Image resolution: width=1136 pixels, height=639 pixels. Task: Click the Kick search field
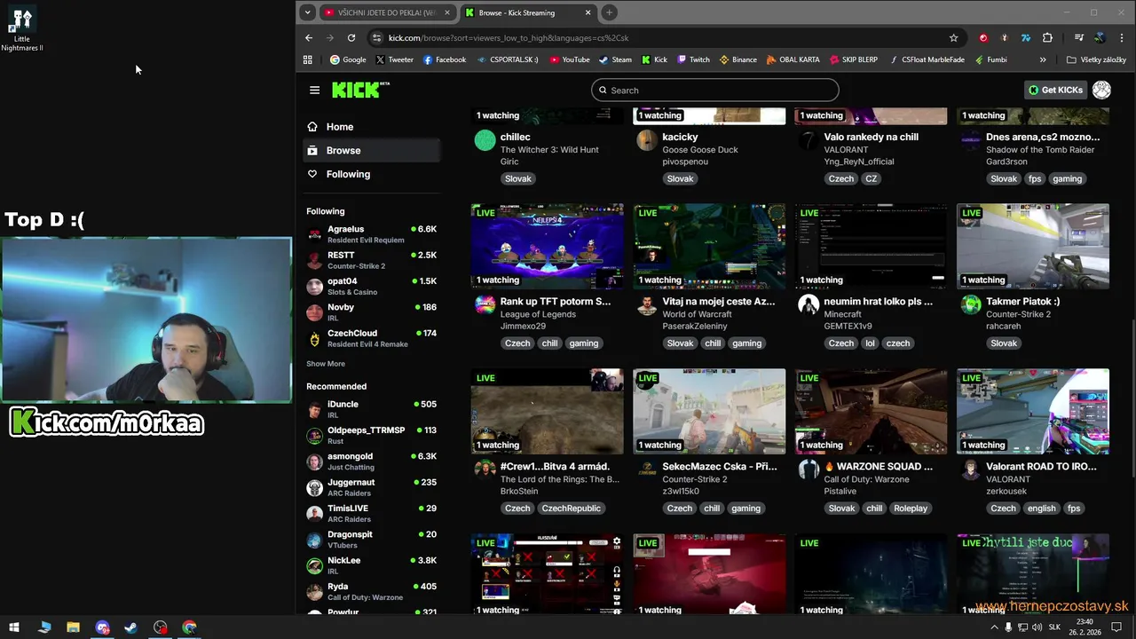(715, 90)
